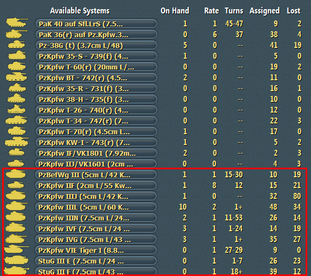Click the PzKpfw IIIL tank icon
The width and height of the screenshot is (311, 276).
[17, 206]
